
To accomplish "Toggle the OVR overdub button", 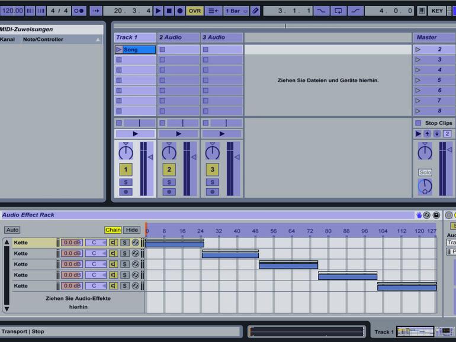I will tap(194, 11).
